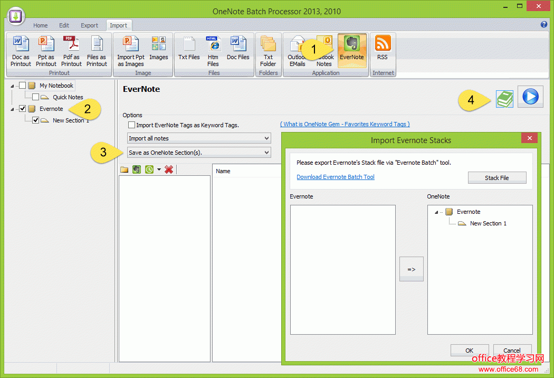Click the Import Ppt as Images icon
Image resolution: width=554 pixels, height=378 pixels.
[130, 50]
